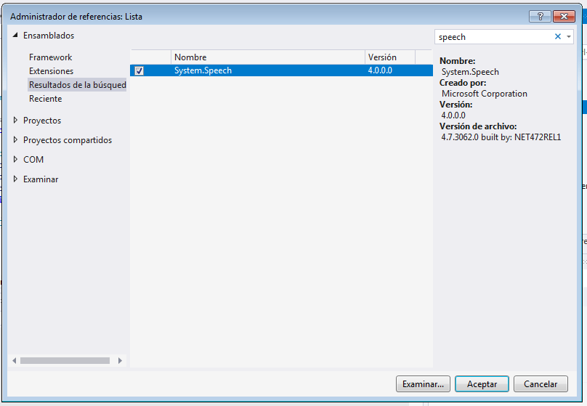
Task: Click the help question mark button
Action: click(540, 17)
